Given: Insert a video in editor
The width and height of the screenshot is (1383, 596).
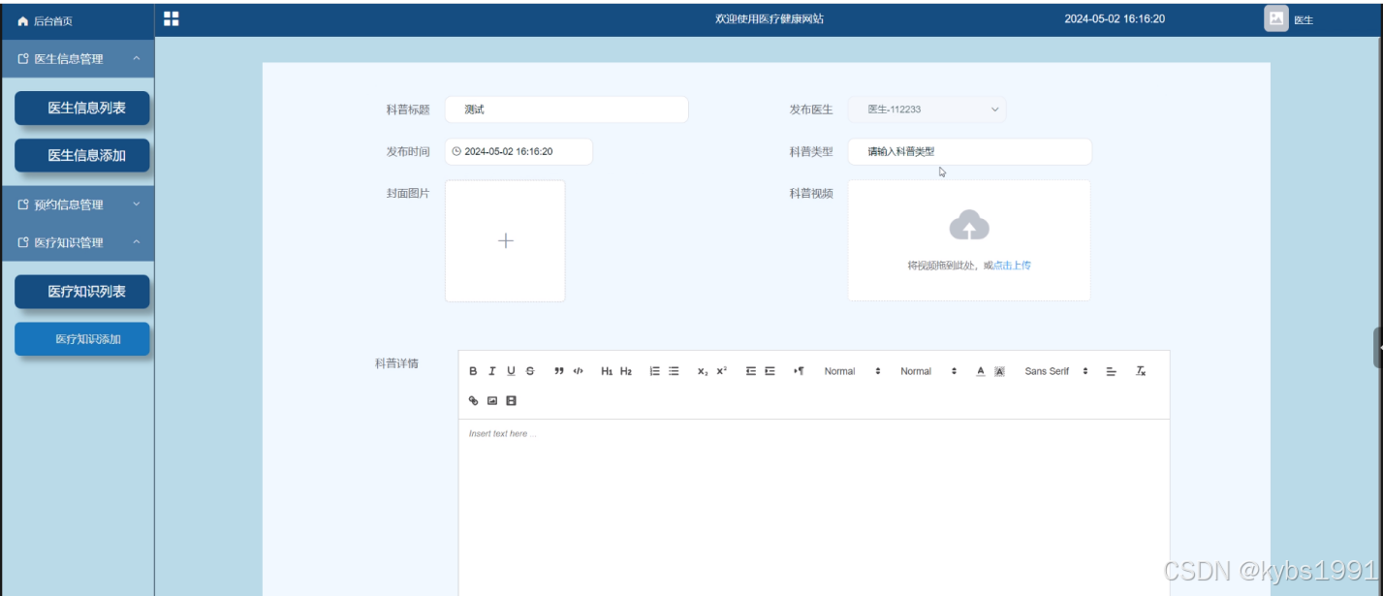Looking at the screenshot, I should (x=512, y=400).
